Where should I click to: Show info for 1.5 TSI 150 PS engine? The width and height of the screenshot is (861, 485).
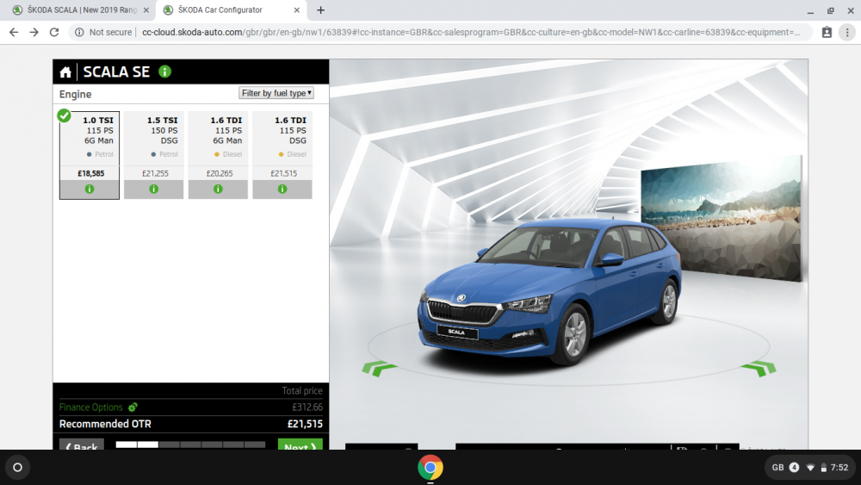[154, 189]
